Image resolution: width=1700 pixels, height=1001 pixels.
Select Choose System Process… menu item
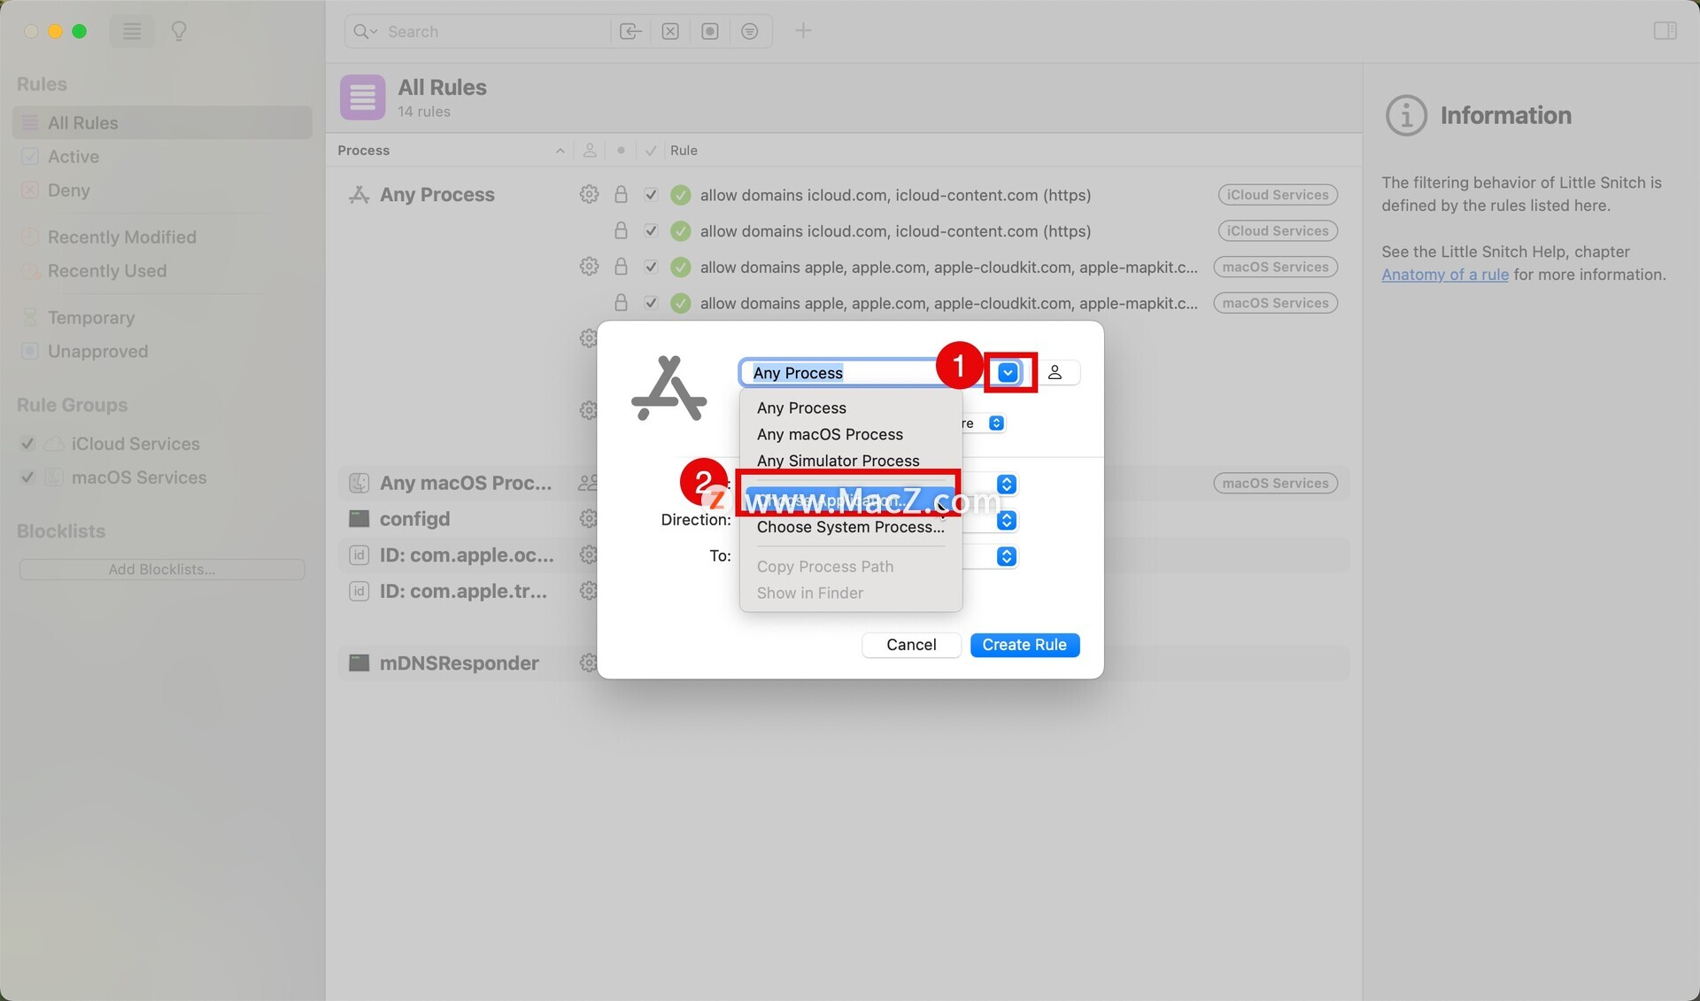[x=850, y=527]
